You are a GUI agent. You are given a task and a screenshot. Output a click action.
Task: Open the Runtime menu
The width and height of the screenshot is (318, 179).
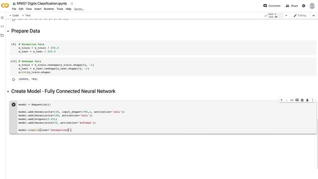click(49, 9)
